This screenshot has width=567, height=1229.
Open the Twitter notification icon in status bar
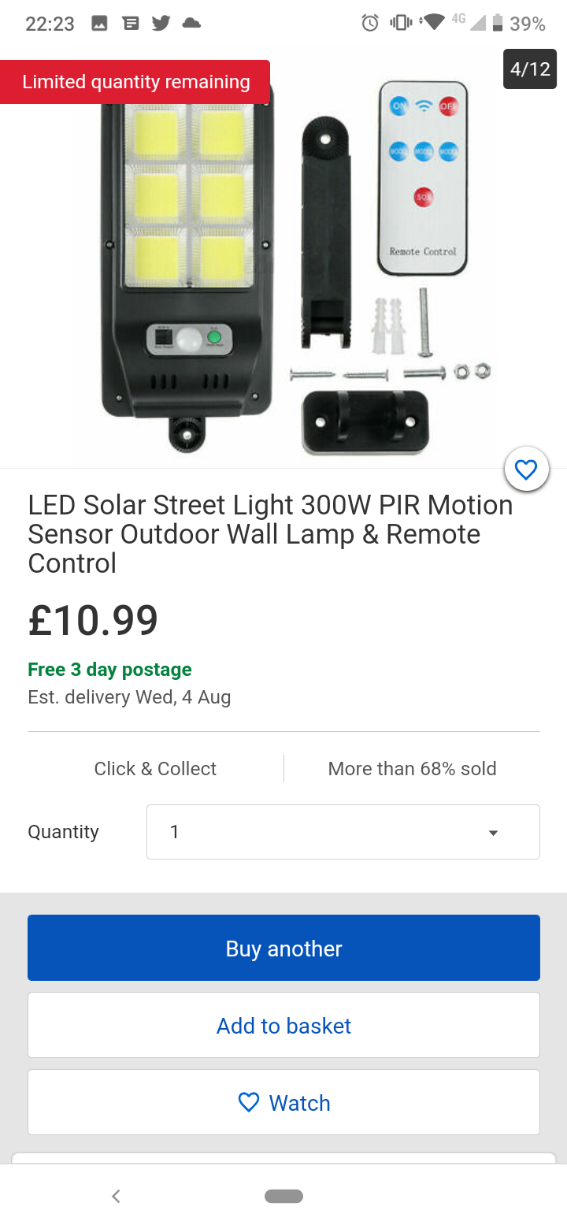pyautogui.click(x=161, y=24)
